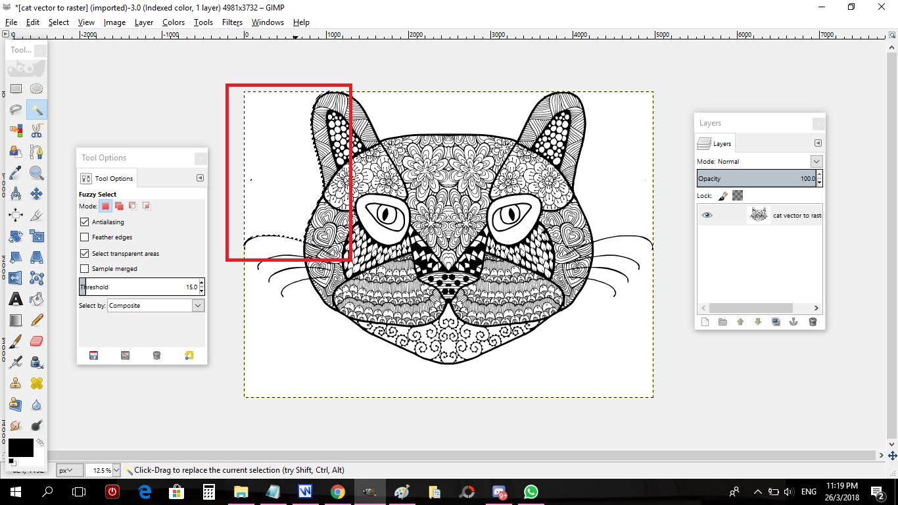898x505 pixels.
Task: Save tool preset button
Action: (x=93, y=356)
